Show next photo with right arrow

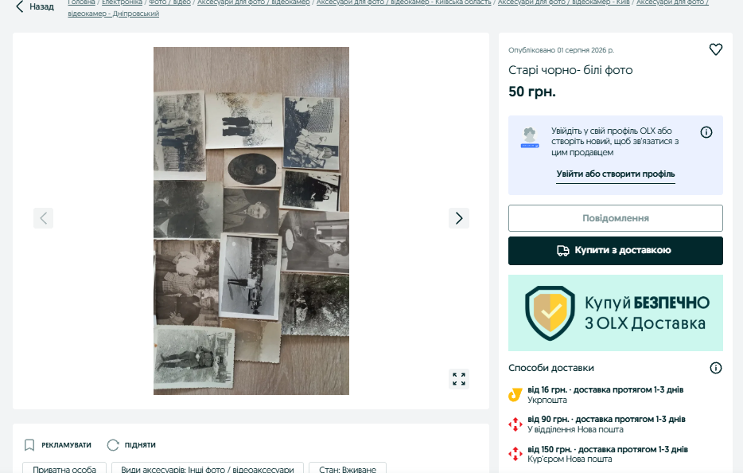pos(459,218)
